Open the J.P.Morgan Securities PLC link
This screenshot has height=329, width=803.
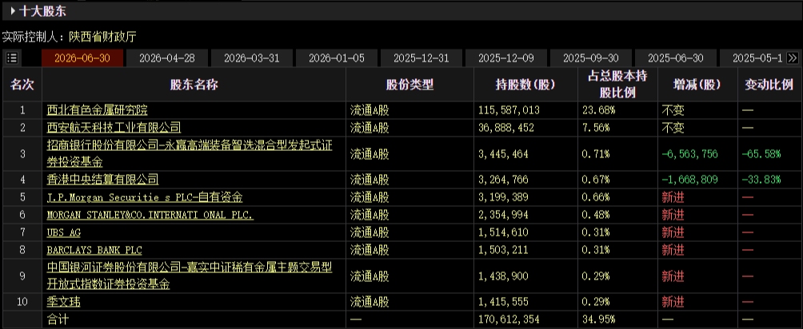pos(145,197)
